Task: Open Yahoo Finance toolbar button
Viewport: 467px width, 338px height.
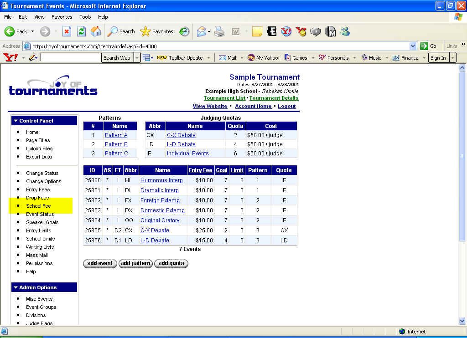Action: click(405, 58)
